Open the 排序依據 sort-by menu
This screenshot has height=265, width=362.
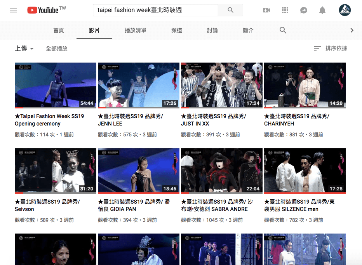(x=331, y=48)
